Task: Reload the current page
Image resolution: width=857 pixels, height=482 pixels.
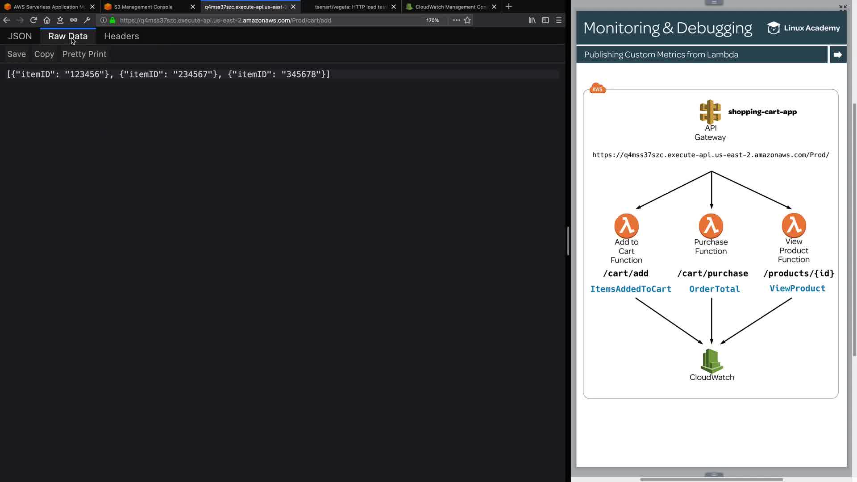Action: click(x=33, y=20)
